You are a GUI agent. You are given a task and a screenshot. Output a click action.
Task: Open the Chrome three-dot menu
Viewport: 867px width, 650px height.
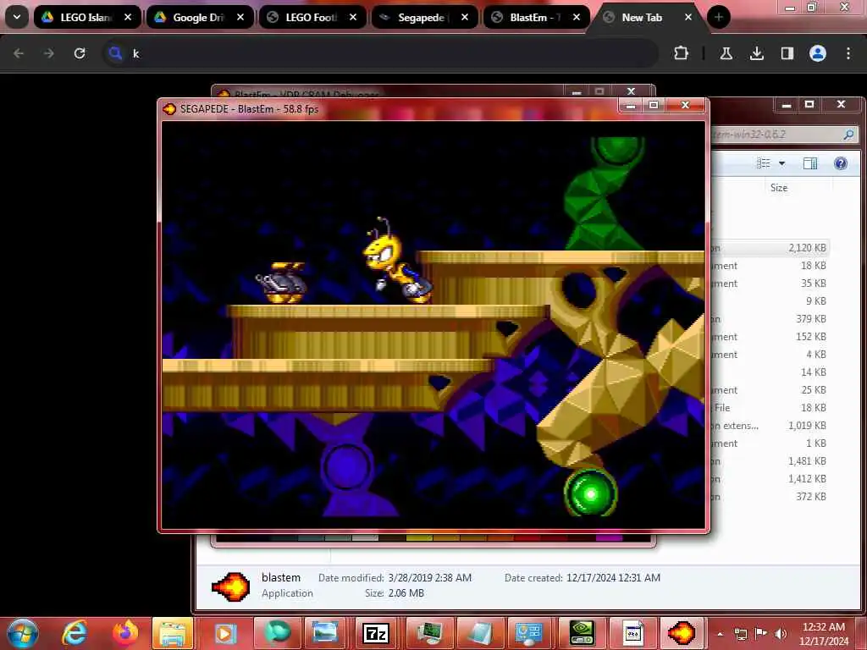click(x=848, y=53)
